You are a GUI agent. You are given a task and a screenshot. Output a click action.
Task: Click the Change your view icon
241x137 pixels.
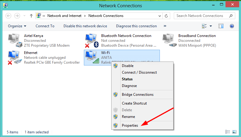204,26
